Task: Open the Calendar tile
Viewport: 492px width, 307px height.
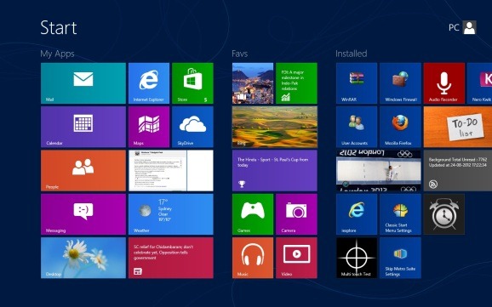Action: [83, 127]
